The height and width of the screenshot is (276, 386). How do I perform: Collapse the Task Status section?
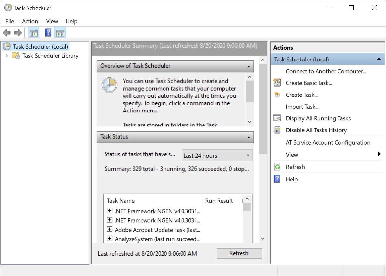[249, 137]
